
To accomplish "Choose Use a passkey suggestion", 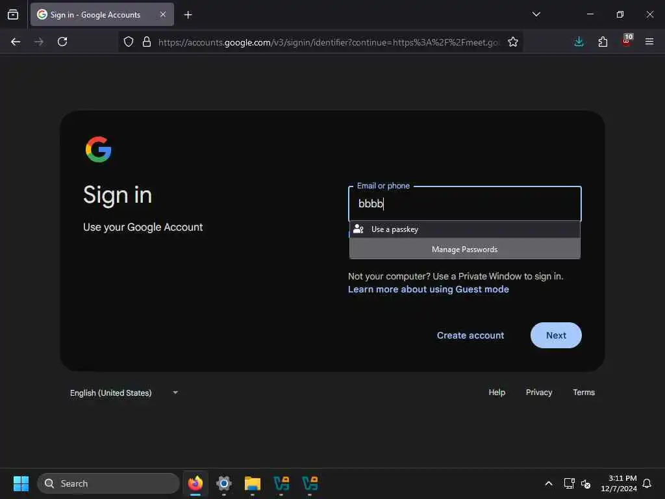I will tap(464, 229).
